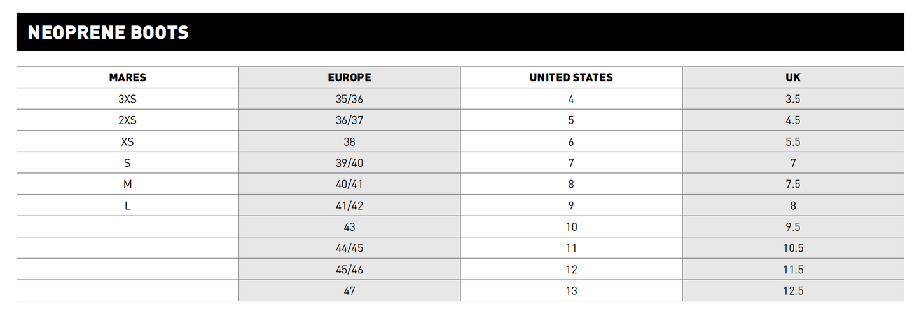Click the Mares size L cell
919x312 pixels.
click(x=127, y=205)
